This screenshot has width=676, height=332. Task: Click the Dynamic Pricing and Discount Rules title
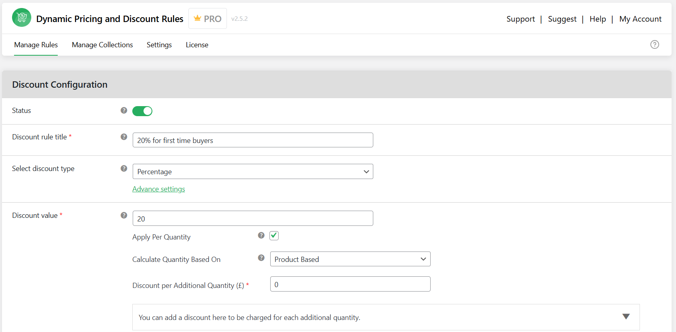(109, 19)
